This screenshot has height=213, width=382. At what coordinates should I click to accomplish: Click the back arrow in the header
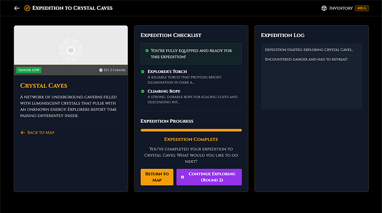pyautogui.click(x=16, y=8)
